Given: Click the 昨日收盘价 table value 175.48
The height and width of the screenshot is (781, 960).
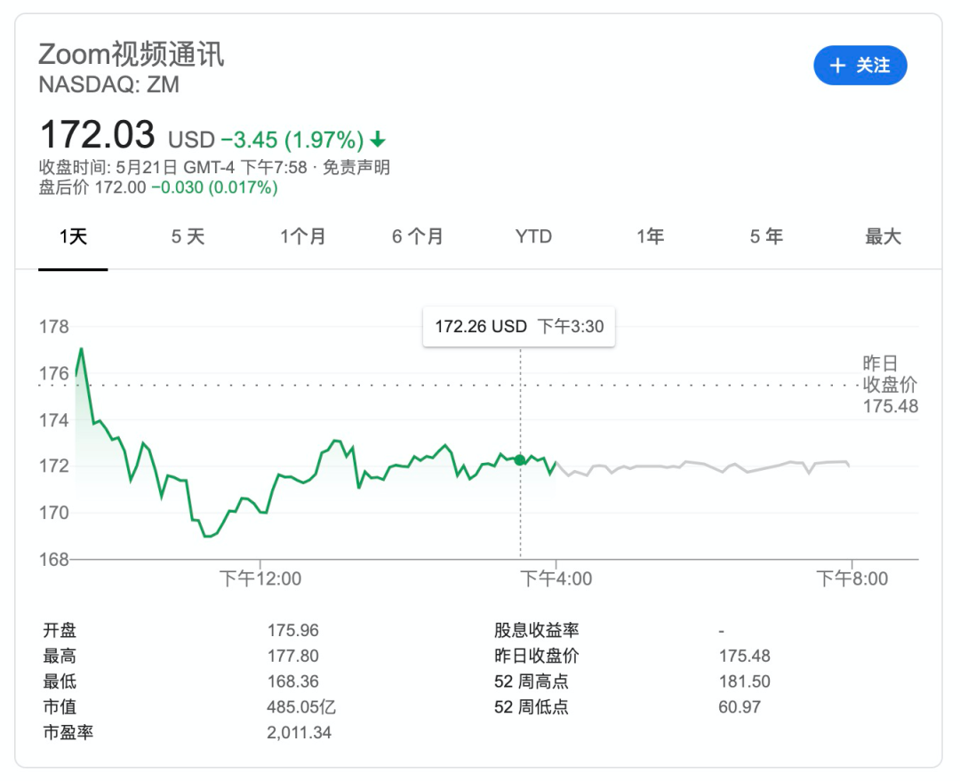Looking at the screenshot, I should [745, 656].
